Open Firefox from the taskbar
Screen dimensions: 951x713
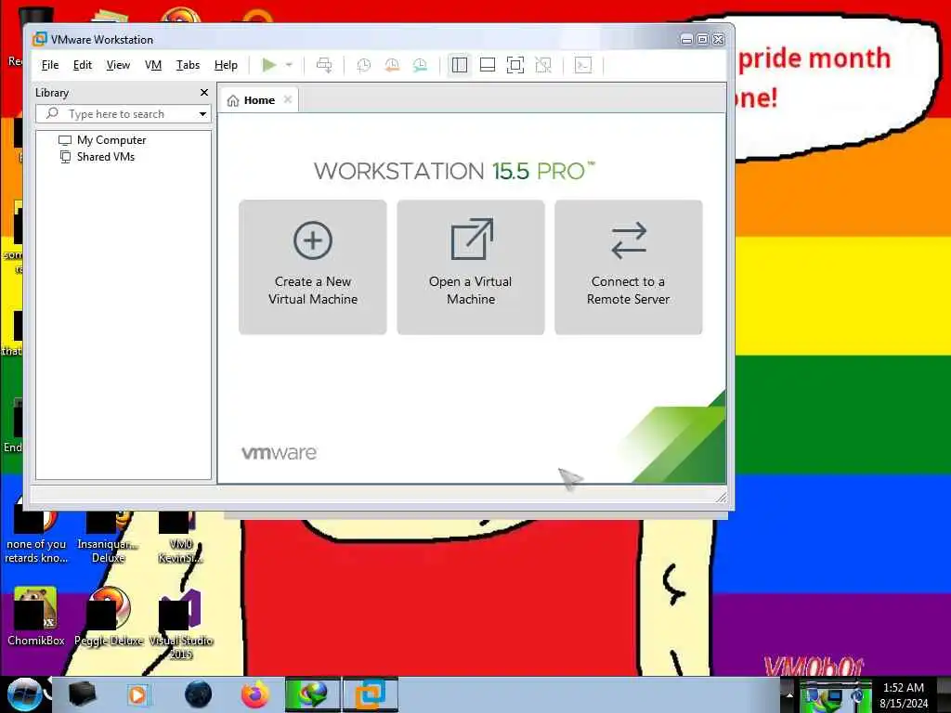pyautogui.click(x=255, y=694)
